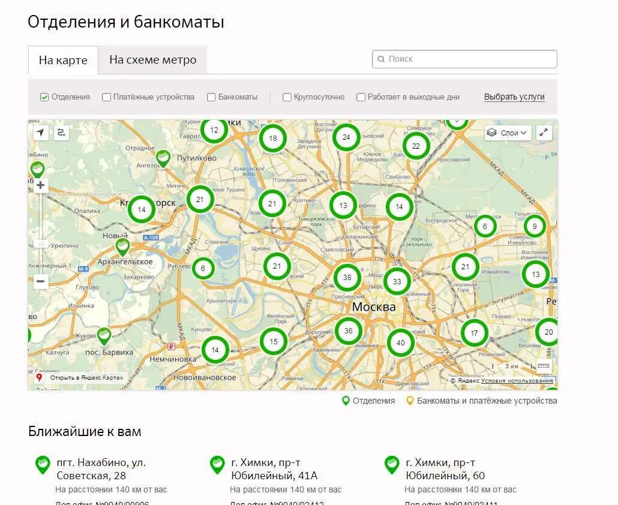Enable Работает в выходные дни checkbox
Image resolution: width=618 pixels, height=505 pixels.
click(x=361, y=97)
